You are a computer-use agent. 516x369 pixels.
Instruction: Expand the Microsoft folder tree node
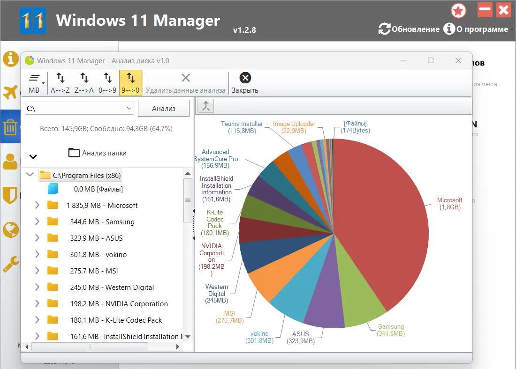pos(37,206)
